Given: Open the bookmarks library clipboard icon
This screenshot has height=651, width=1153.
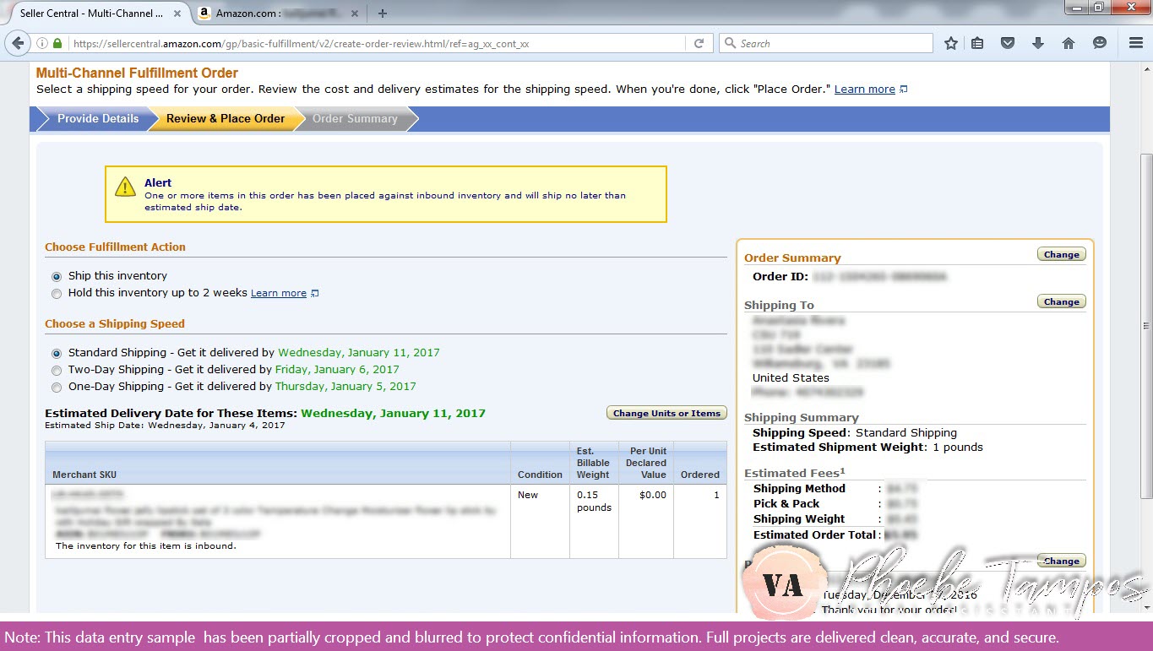Looking at the screenshot, I should coord(977,42).
